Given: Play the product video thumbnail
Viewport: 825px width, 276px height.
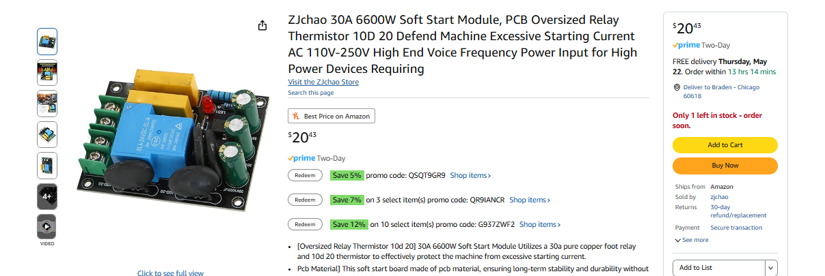Looking at the screenshot, I should coord(46,227).
